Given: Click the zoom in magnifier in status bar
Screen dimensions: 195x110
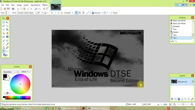Looking at the screenshot, I should (192, 104).
